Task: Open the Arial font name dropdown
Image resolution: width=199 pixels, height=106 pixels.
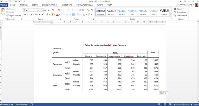Action: point(36,10)
